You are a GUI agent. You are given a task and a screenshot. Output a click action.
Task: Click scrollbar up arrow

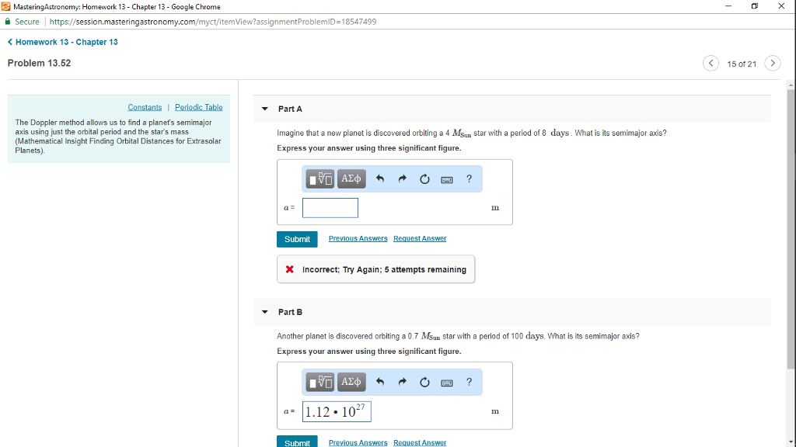[791, 85]
